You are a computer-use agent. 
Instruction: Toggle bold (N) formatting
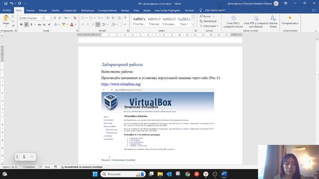pyautogui.click(x=21, y=24)
